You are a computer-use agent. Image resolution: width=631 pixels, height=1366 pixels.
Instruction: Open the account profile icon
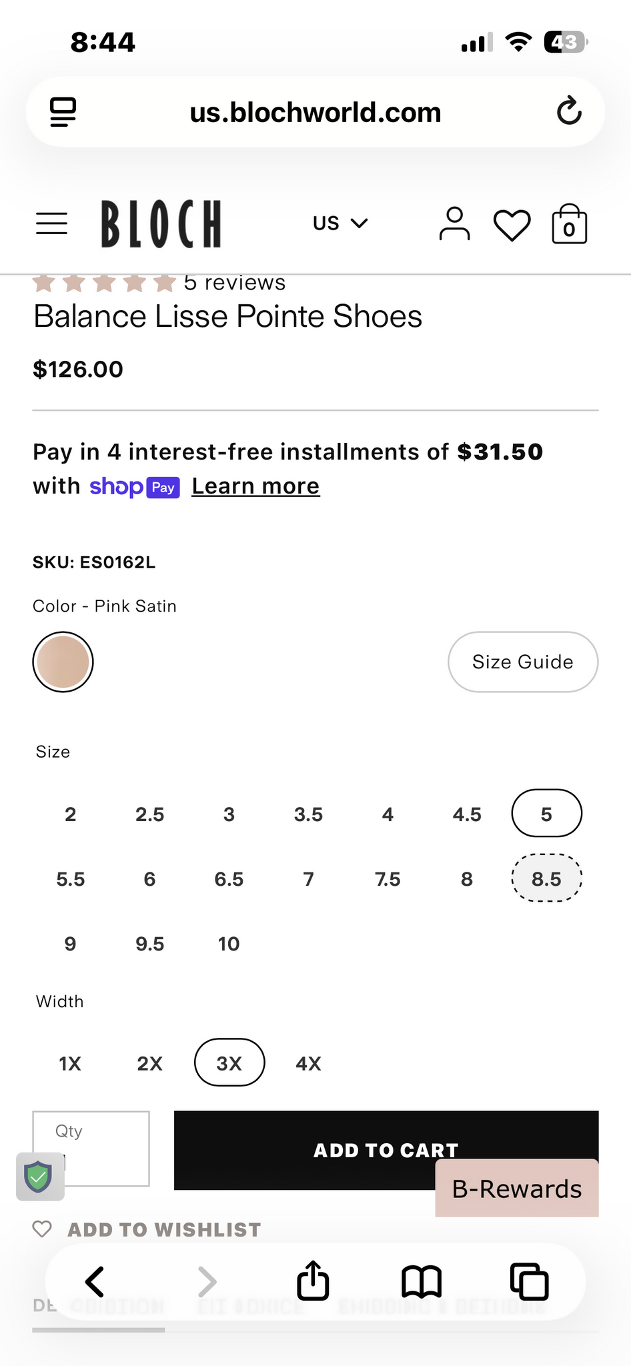tap(454, 224)
